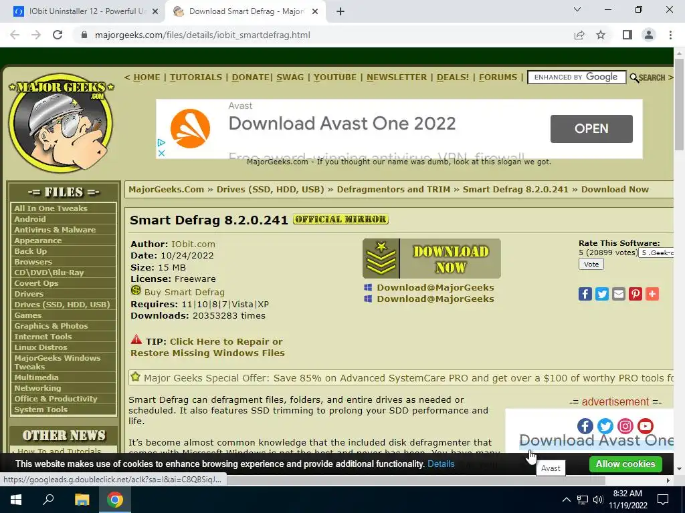
Task: Open the Chrome three-dot menu
Action: [x=670, y=35]
